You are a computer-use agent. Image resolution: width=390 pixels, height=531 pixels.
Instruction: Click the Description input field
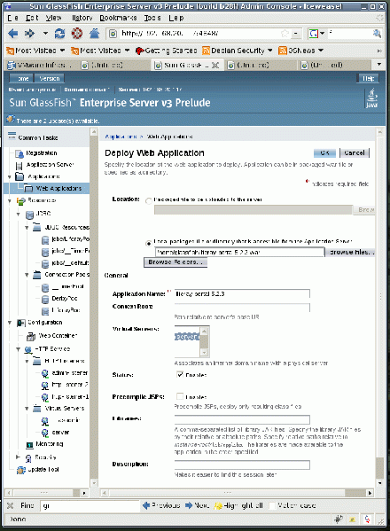[242, 465]
